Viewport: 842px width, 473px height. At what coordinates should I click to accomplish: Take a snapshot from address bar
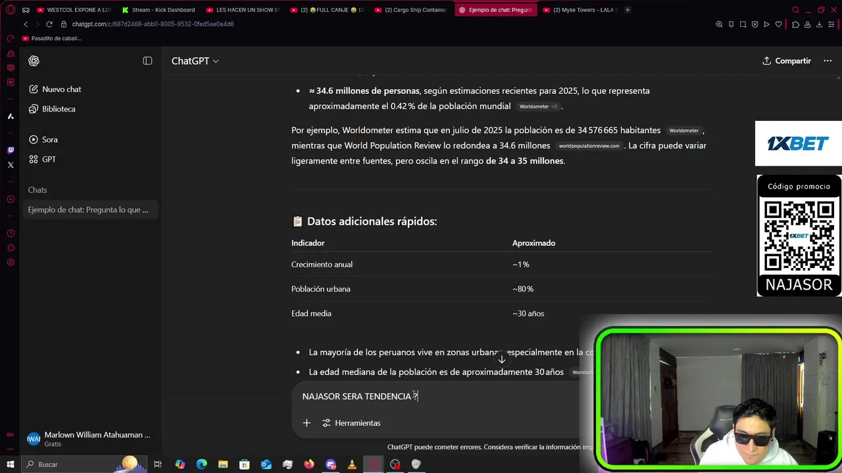tap(743, 24)
